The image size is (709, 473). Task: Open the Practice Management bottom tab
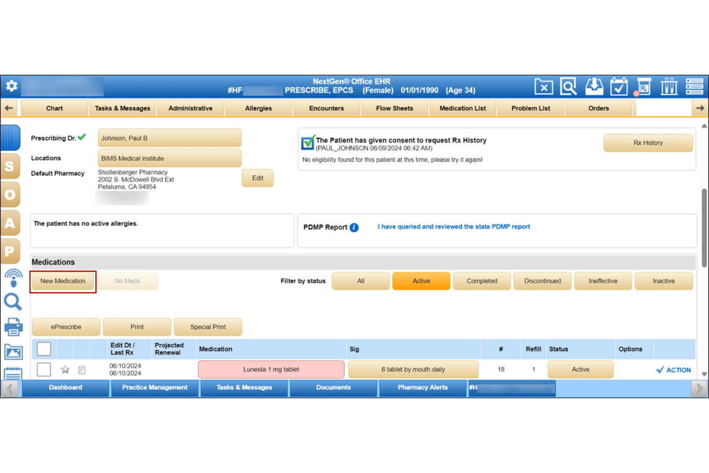pos(155,388)
